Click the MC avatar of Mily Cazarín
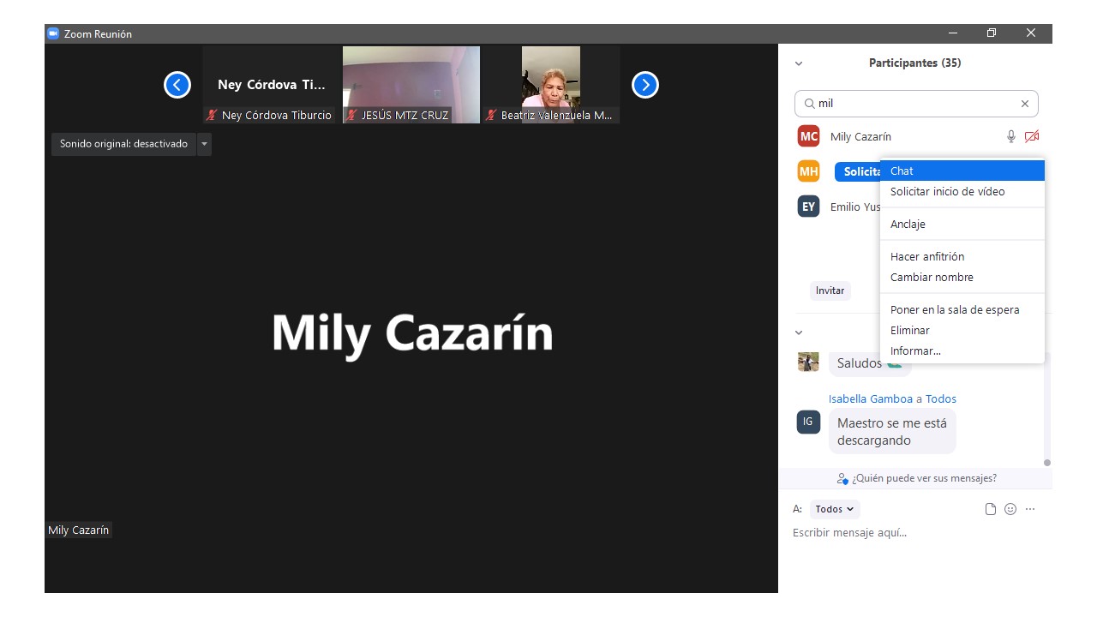This screenshot has height=617, width=1097. point(808,136)
